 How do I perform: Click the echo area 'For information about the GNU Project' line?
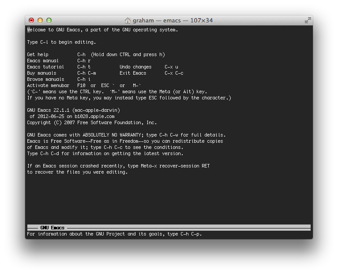coord(114,234)
